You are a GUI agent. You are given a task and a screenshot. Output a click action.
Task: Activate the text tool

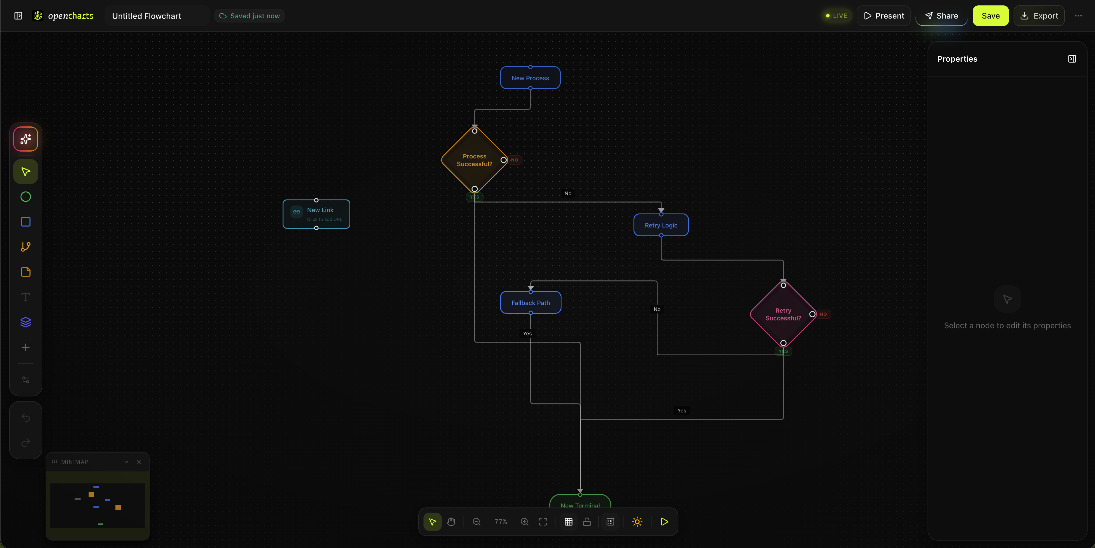click(x=25, y=297)
